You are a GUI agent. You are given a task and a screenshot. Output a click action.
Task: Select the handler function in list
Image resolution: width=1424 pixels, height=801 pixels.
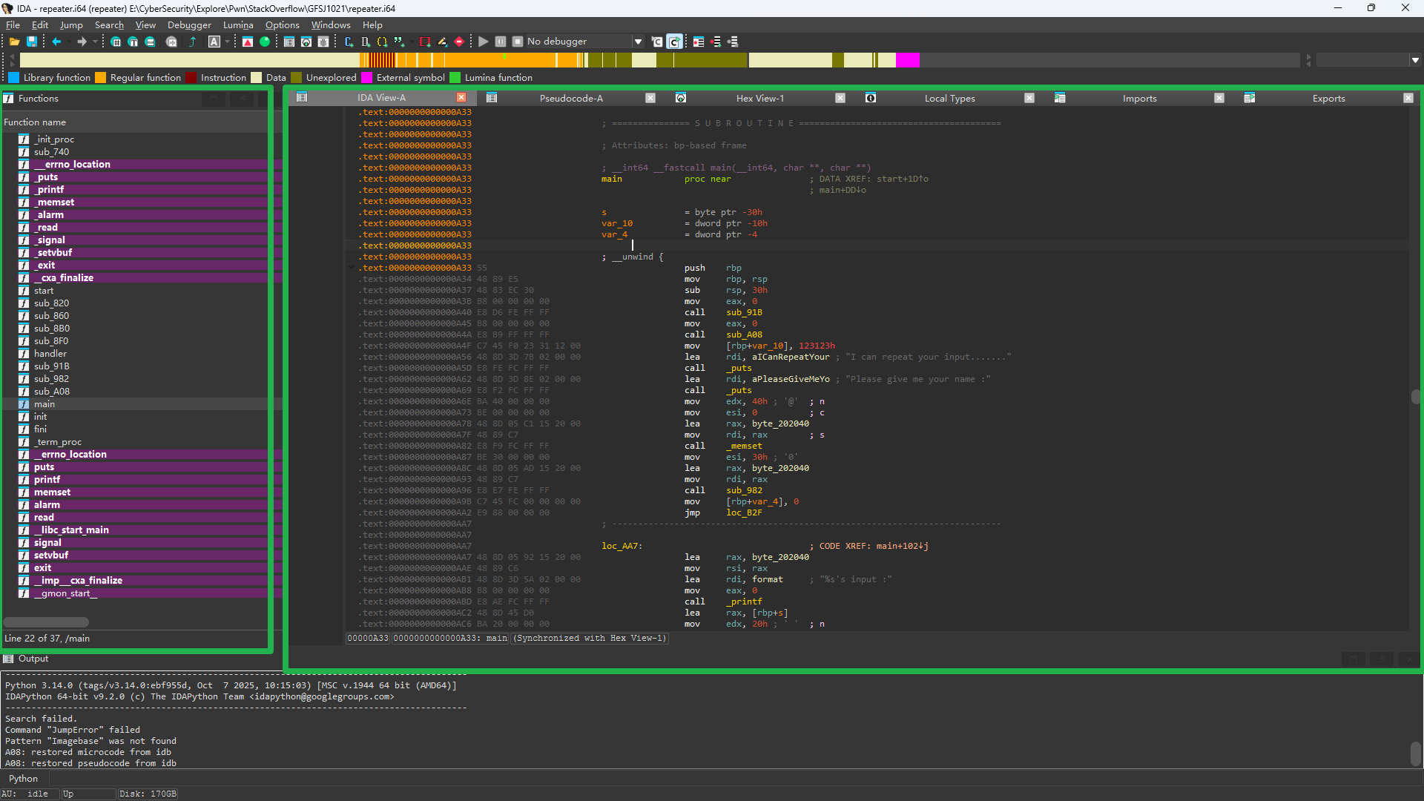[50, 354]
